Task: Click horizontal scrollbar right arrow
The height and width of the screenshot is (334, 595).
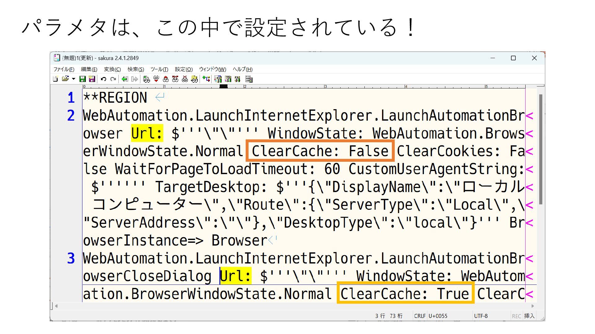Action: (532, 306)
